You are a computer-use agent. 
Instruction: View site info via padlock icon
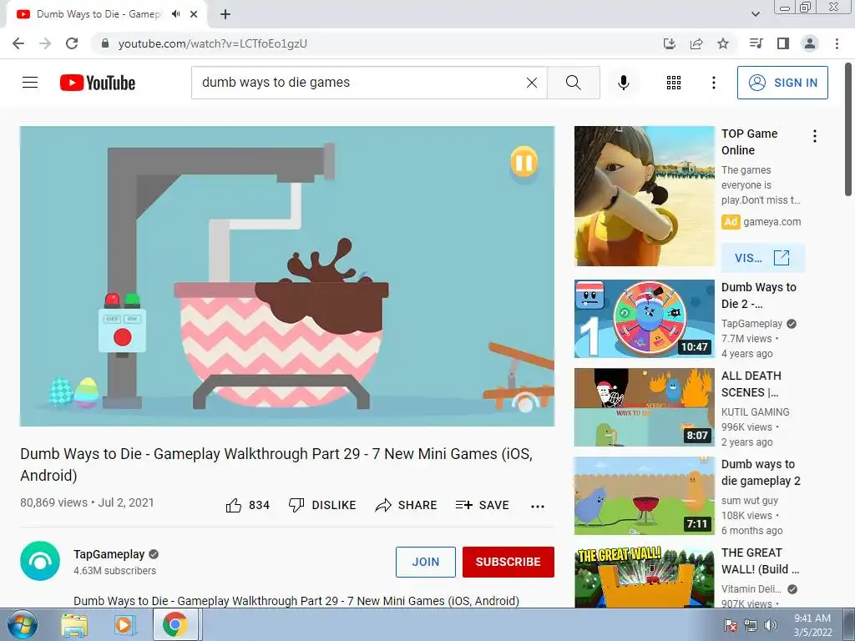pos(105,43)
